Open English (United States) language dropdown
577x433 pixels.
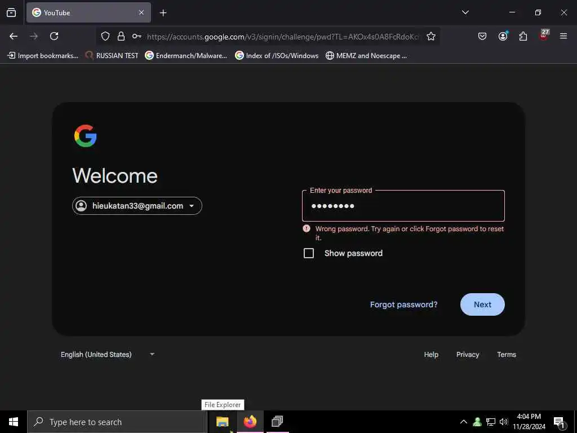tap(108, 354)
